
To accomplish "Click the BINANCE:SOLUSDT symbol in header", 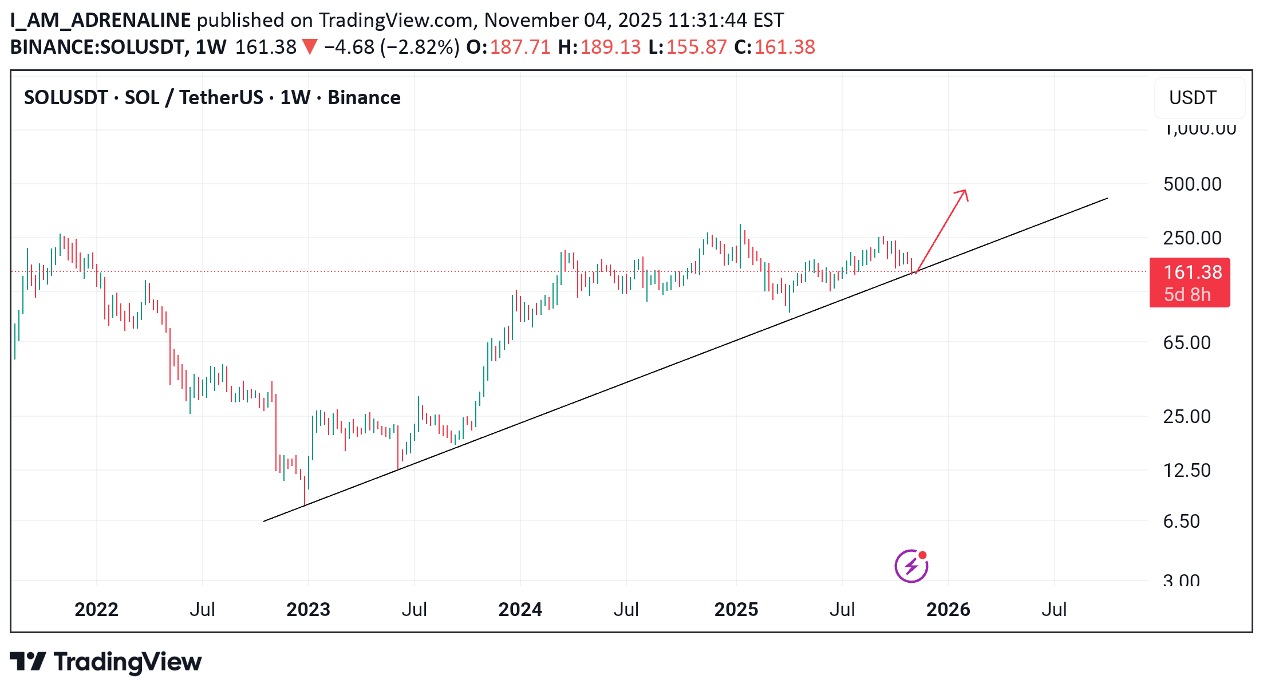I will 97,46.
